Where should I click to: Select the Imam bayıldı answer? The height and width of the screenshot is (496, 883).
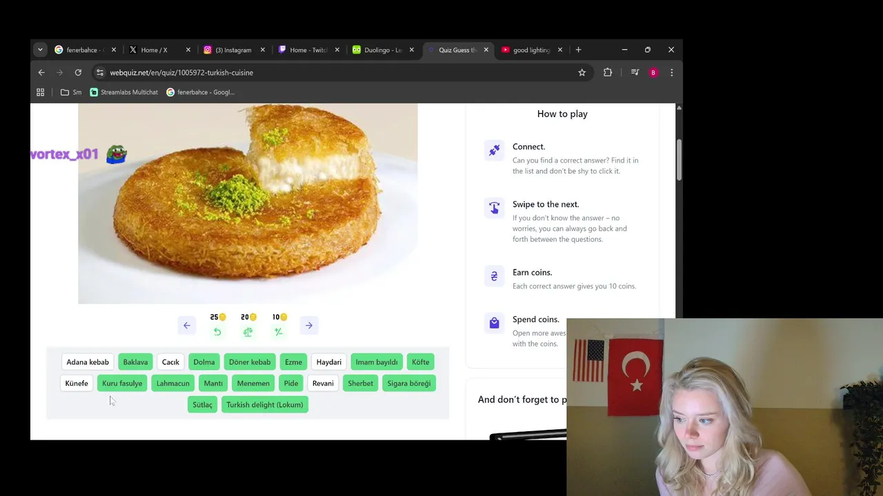(x=377, y=362)
